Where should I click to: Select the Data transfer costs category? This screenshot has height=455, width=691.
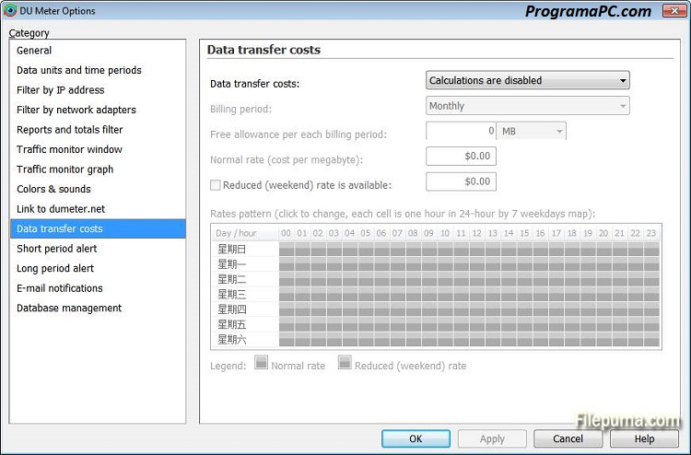[x=98, y=228]
